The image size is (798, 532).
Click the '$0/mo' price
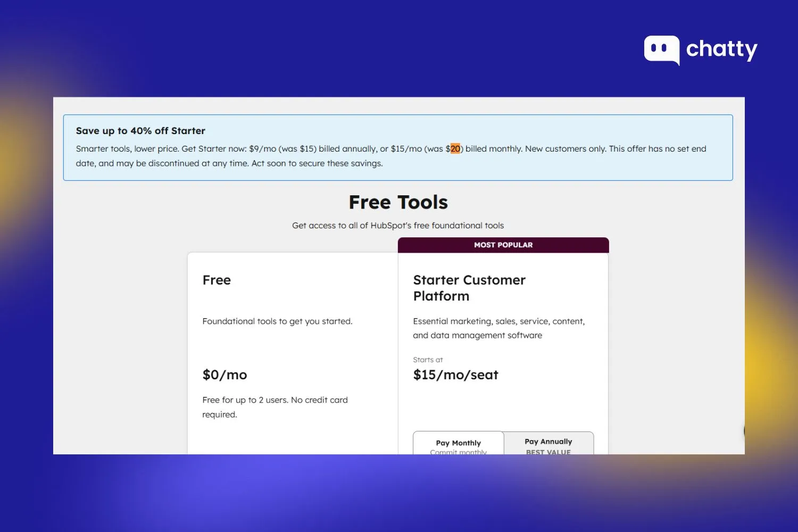(x=225, y=375)
